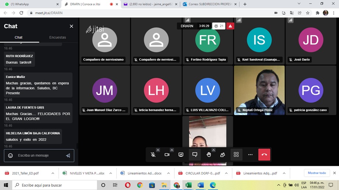Open a new browser tab
The height and width of the screenshot is (190, 339).
245,4
